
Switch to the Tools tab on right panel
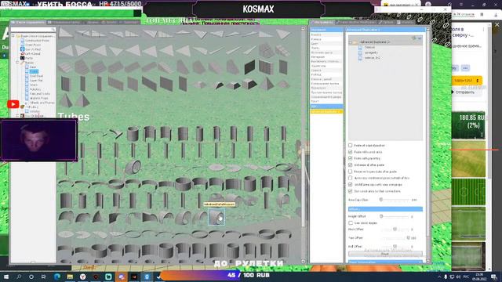(x=322, y=23)
